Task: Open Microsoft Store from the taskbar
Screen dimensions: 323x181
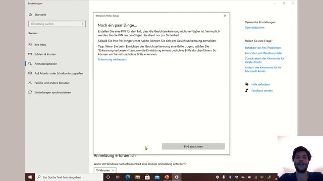Action: click(147, 177)
